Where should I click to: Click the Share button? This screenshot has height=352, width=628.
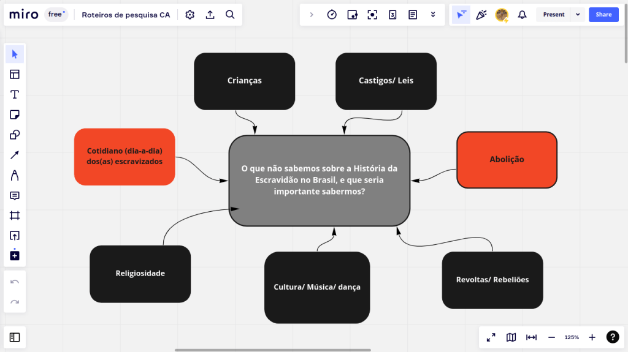point(603,15)
